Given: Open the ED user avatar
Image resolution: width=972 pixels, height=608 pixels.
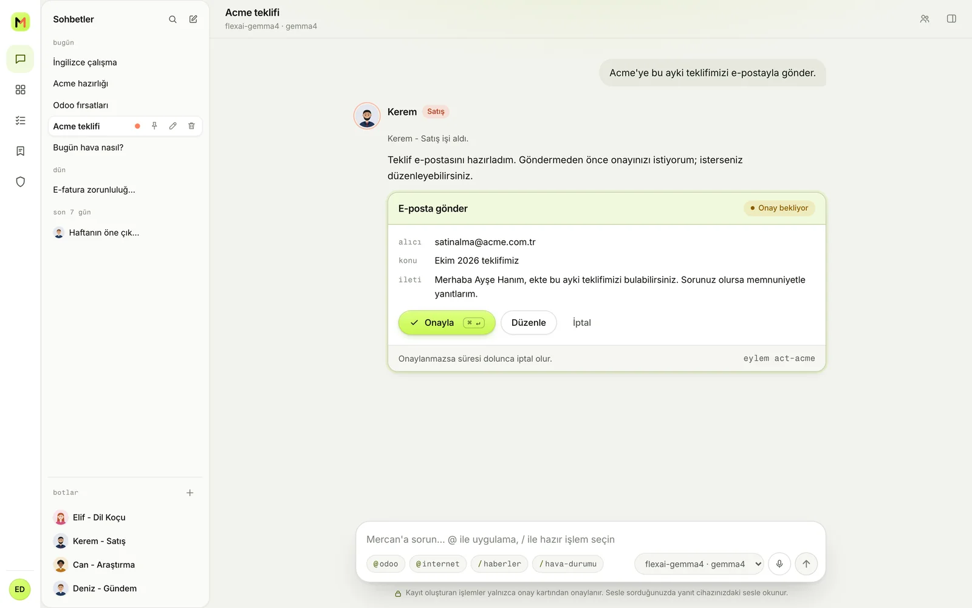Looking at the screenshot, I should [19, 589].
